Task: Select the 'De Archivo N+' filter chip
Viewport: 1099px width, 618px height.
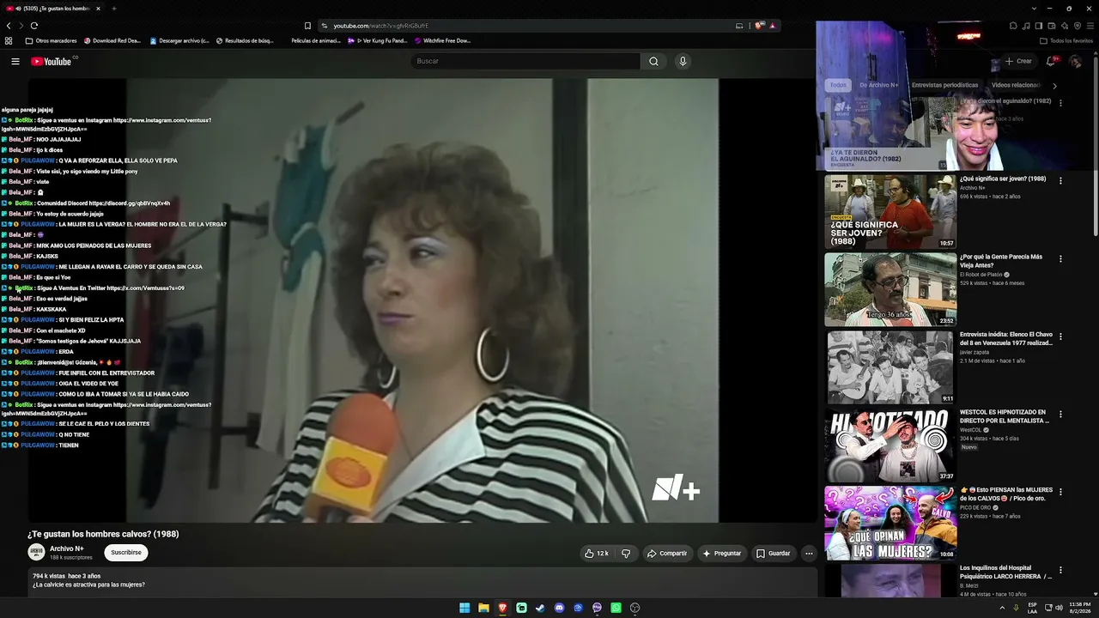Action: pos(878,85)
